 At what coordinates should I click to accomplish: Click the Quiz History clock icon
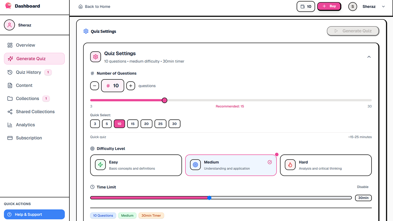coord(10,72)
